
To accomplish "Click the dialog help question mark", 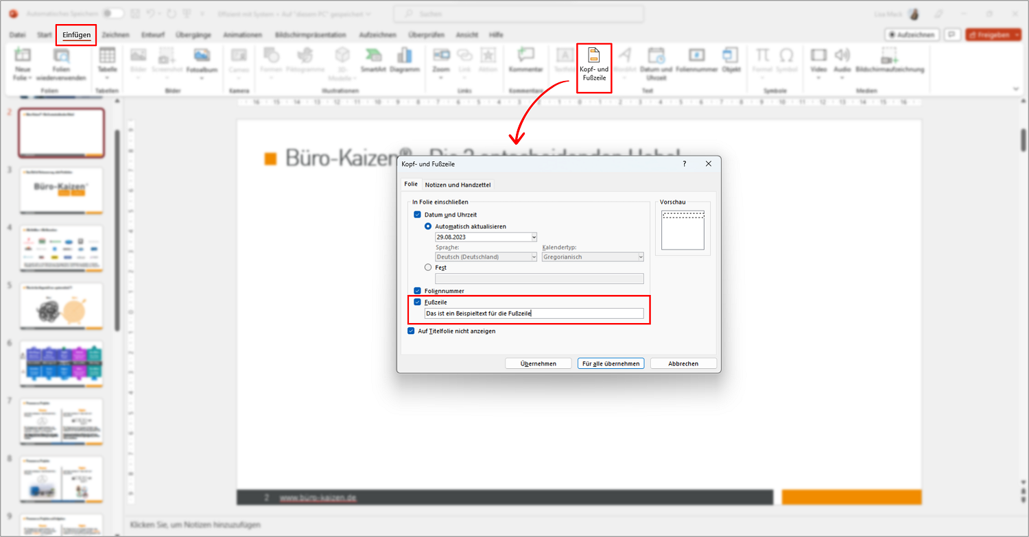I will tap(685, 164).
